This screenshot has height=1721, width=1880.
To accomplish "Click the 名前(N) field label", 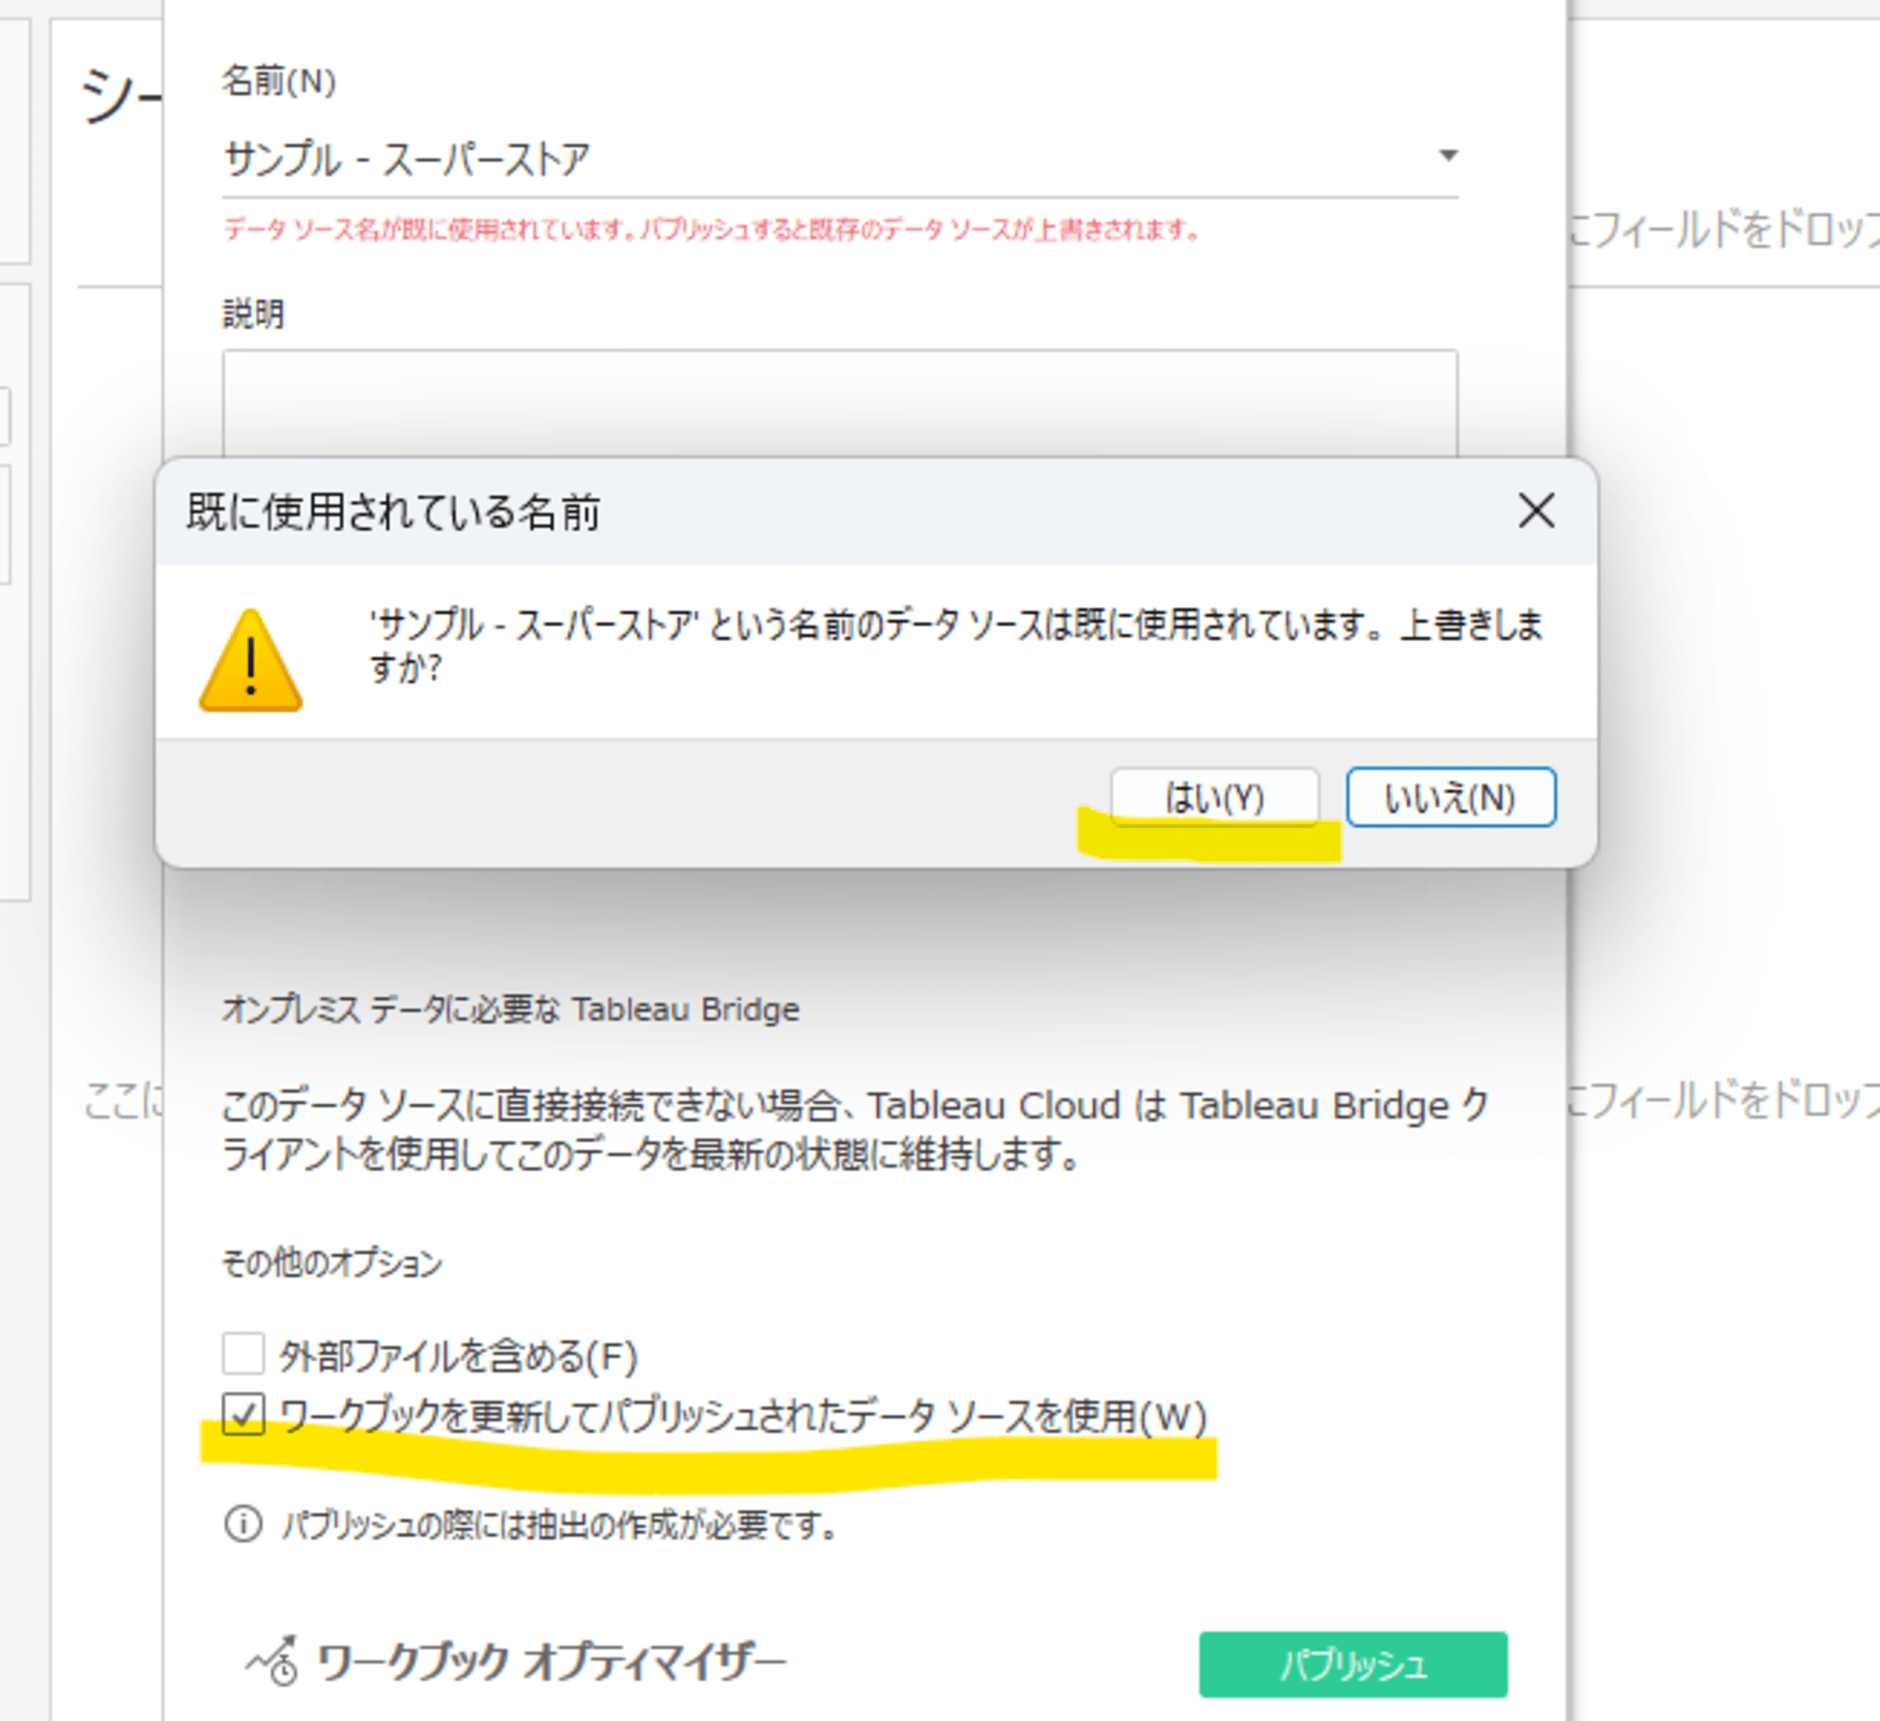I will tap(278, 81).
